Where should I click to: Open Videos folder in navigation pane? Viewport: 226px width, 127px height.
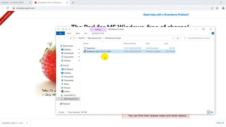pyautogui.click(x=67, y=92)
